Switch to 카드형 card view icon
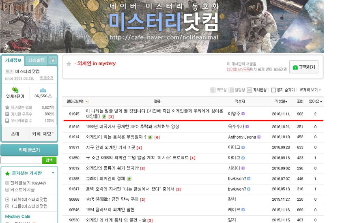The image size is (342, 223). click(x=213, y=90)
